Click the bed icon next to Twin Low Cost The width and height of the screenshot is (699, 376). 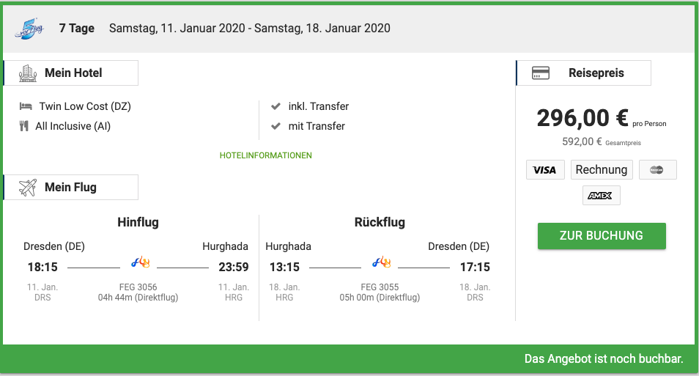[26, 106]
